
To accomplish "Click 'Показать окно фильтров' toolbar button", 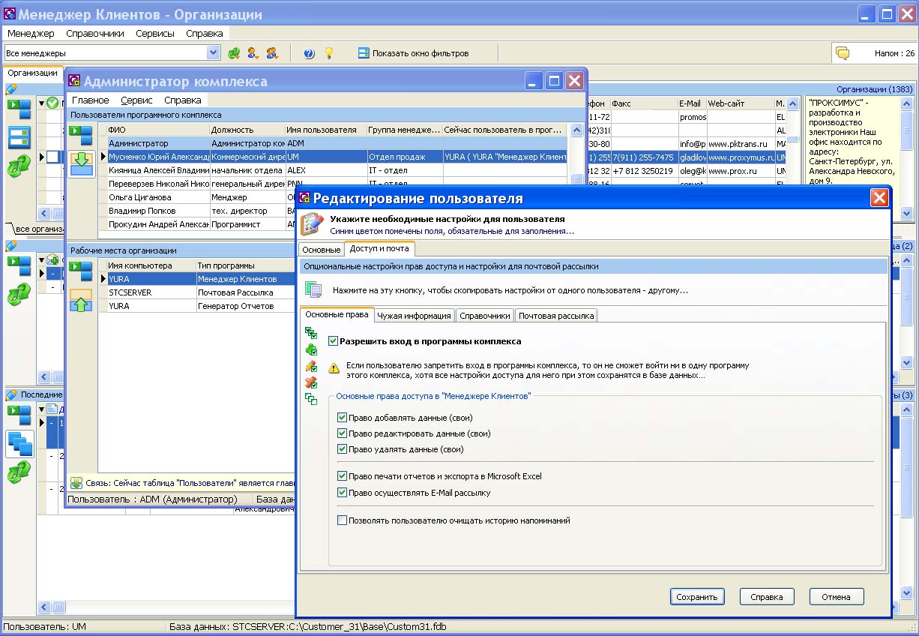I will (413, 53).
